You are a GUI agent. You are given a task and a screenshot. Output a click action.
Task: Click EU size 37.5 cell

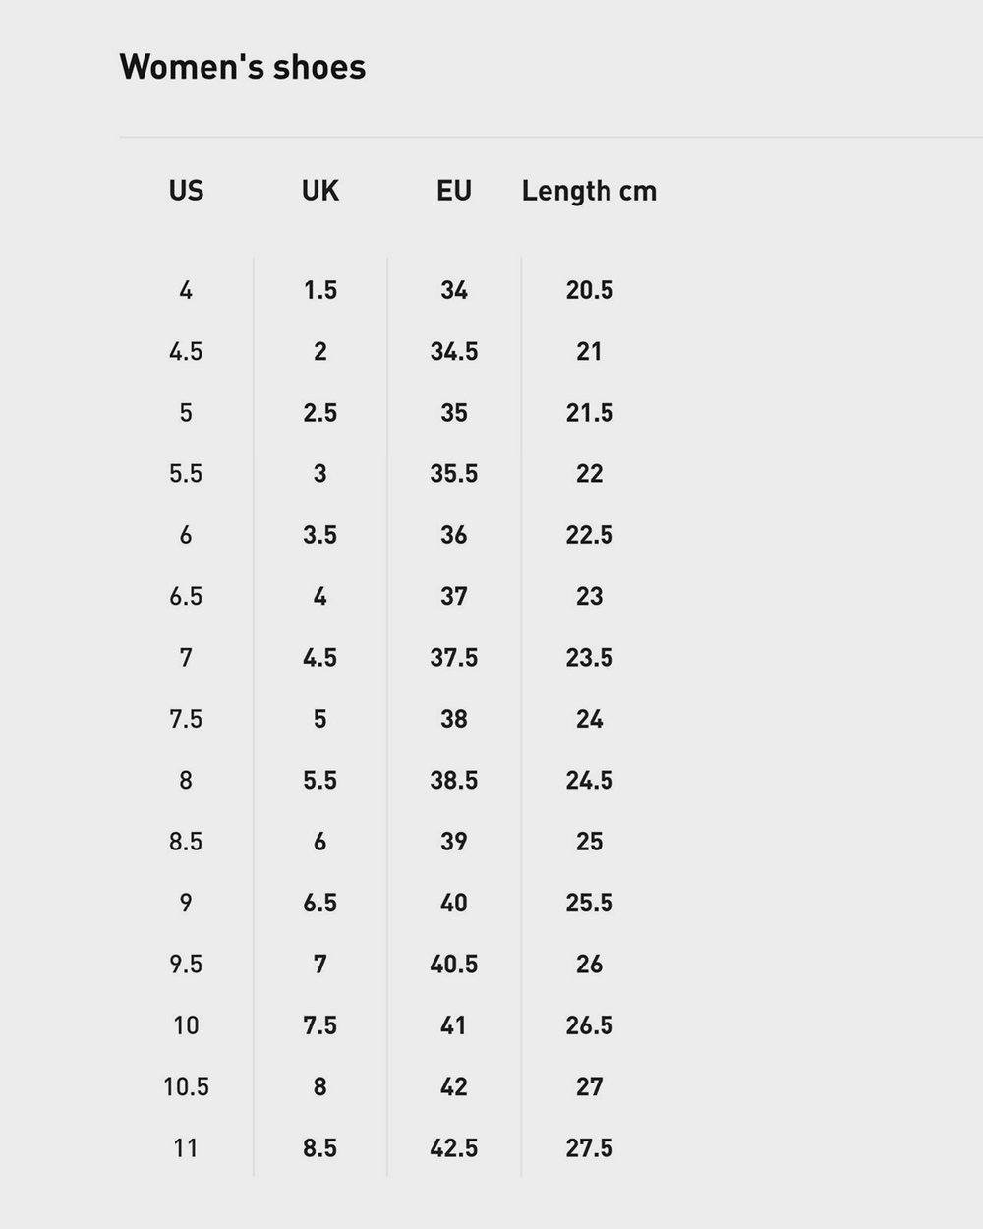pos(454,657)
